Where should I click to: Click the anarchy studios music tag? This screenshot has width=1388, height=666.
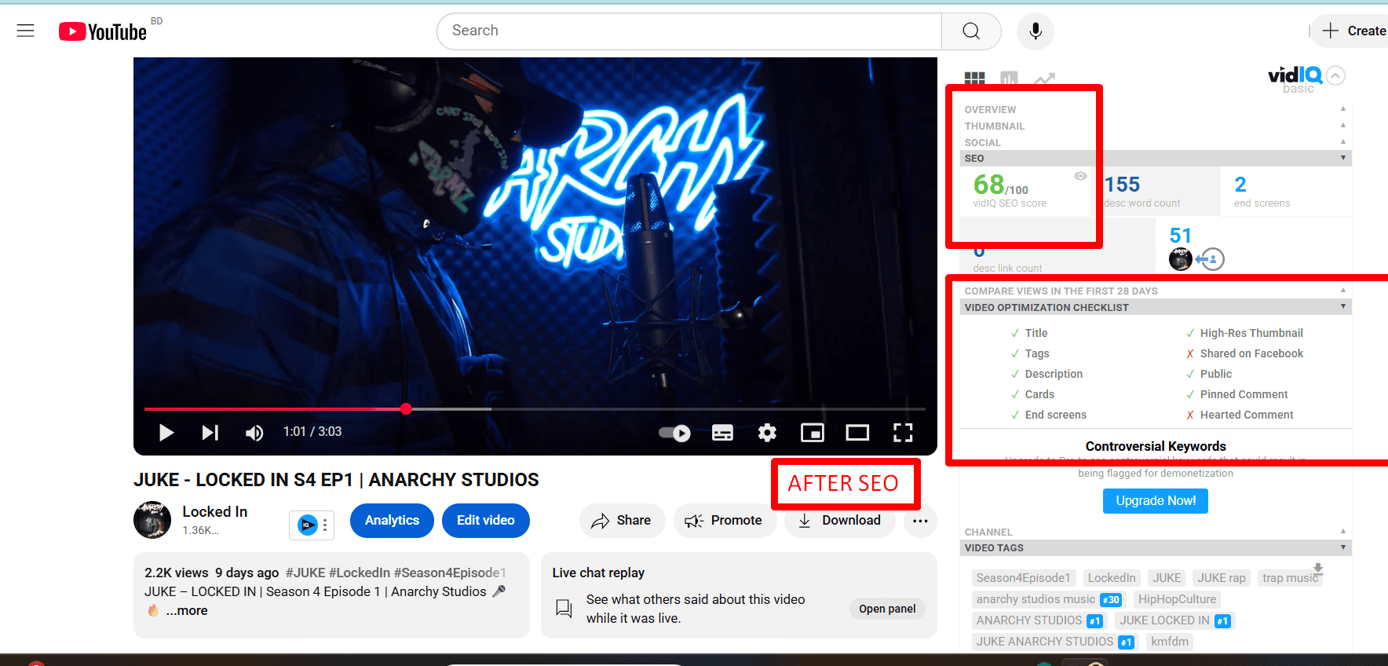point(1048,599)
